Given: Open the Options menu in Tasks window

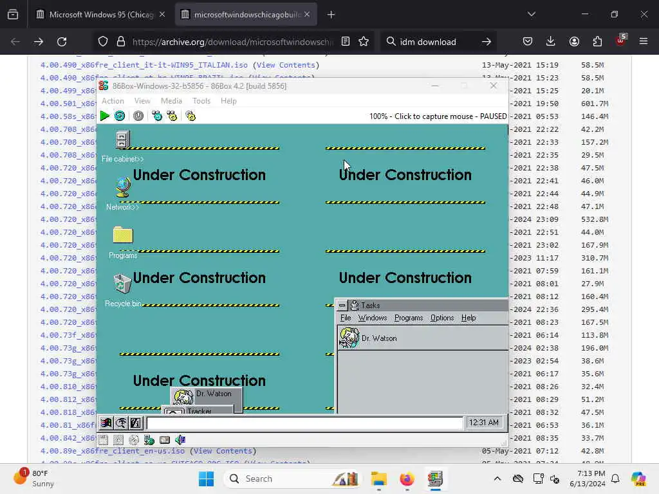Looking at the screenshot, I should [441, 318].
